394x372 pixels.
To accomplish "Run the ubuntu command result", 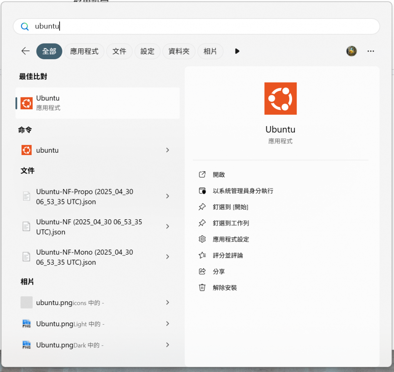I will (x=97, y=150).
